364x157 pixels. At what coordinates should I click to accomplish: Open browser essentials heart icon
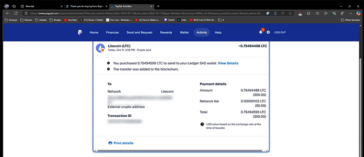click(334, 13)
